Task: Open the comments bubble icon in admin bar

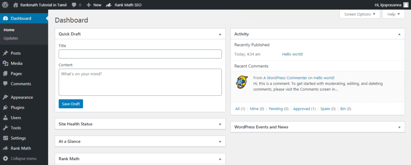Action: pyautogui.click(x=74, y=5)
